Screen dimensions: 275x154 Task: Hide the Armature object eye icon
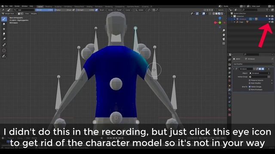pyautogui.click(x=269, y=19)
